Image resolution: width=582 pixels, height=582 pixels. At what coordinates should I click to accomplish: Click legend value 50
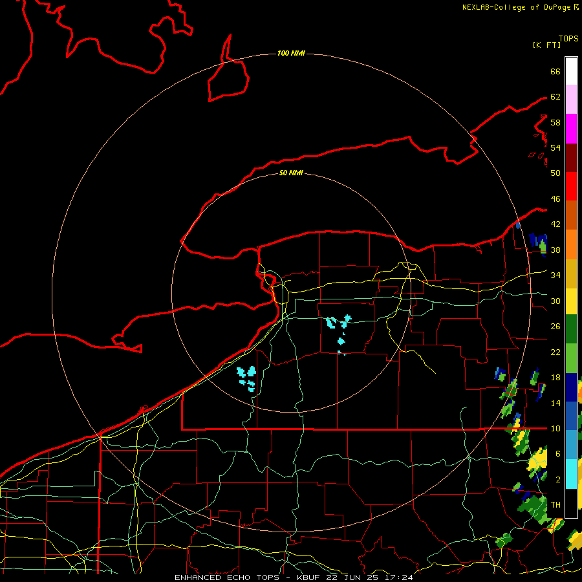[555, 173]
